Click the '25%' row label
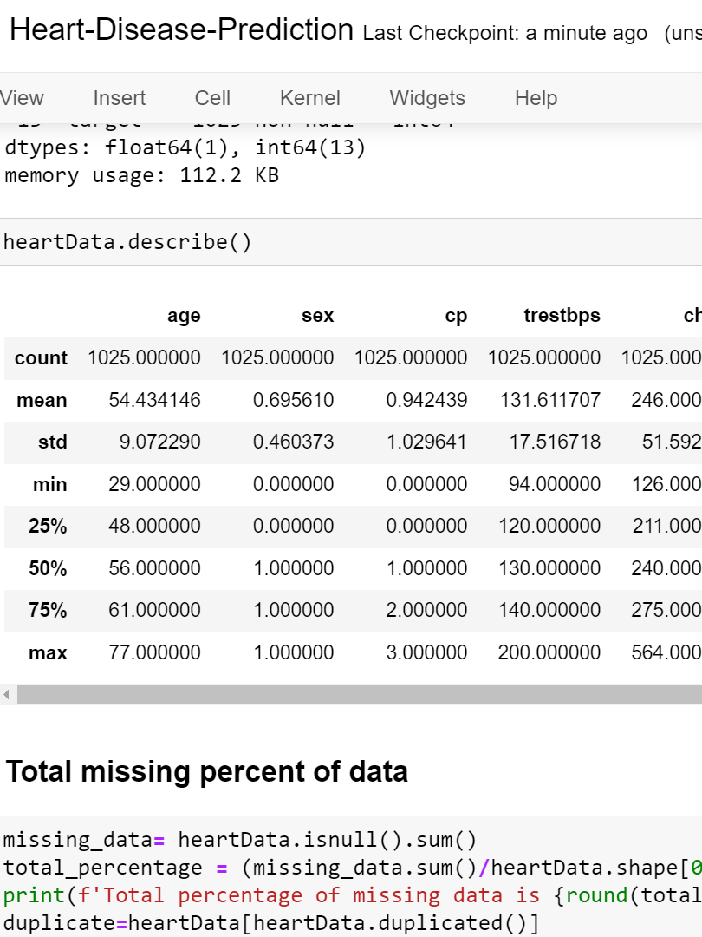702x937 pixels. click(x=48, y=526)
